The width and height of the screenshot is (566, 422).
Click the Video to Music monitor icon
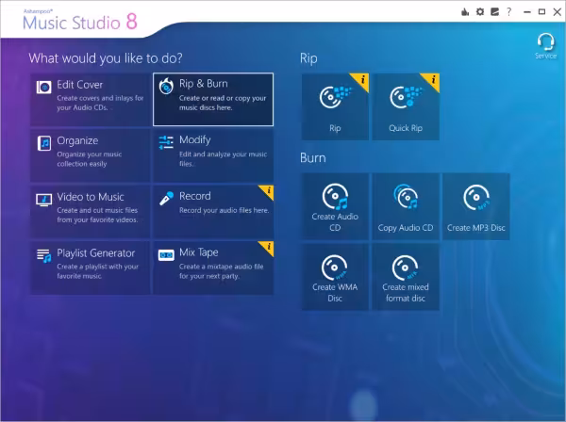(43, 200)
